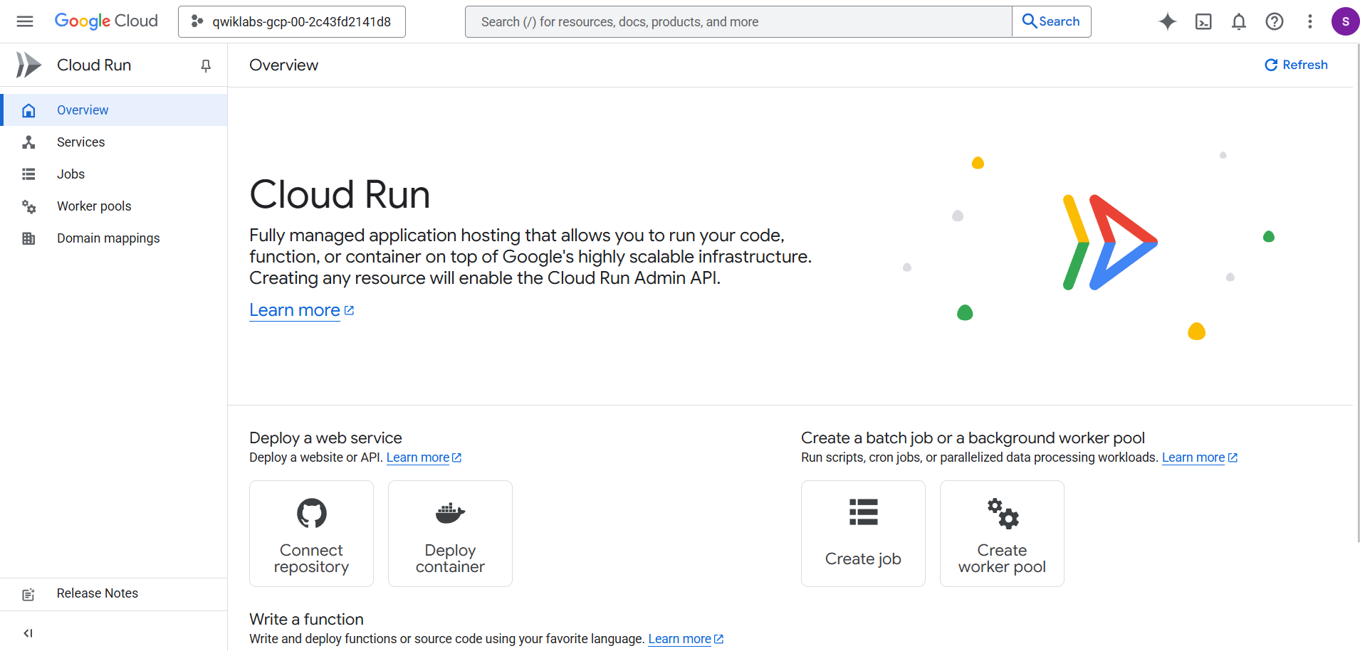
Task: Select Worker pools in the sidebar
Action: [x=94, y=206]
